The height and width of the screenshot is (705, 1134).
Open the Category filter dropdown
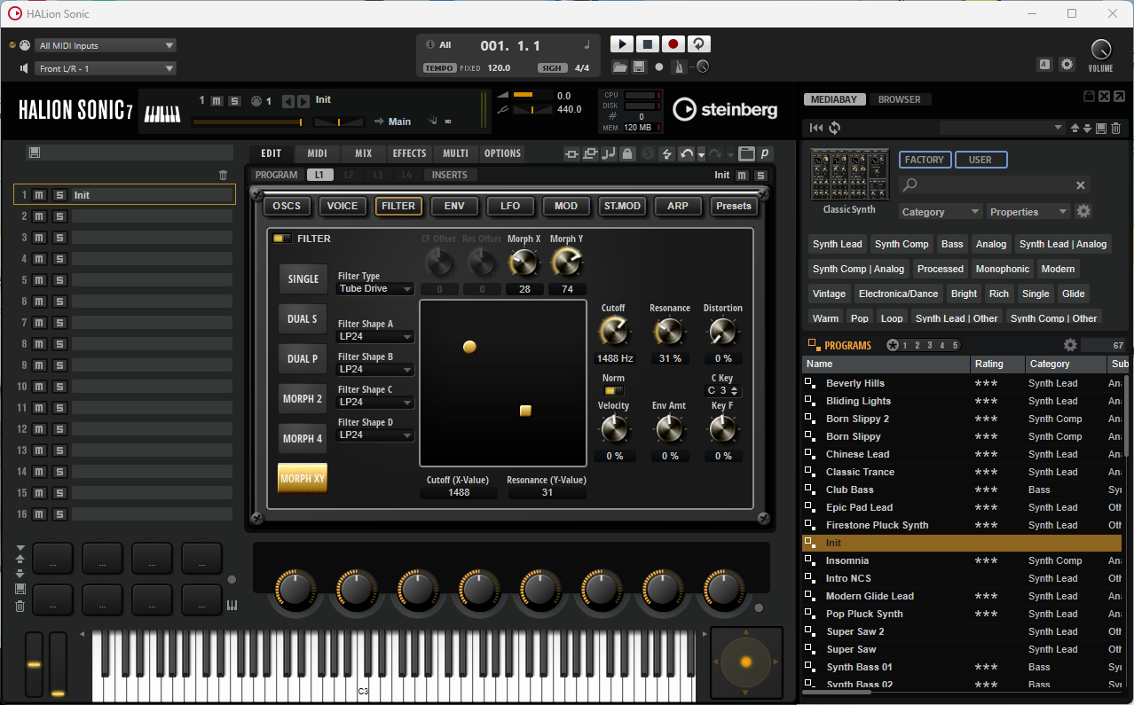(x=940, y=212)
